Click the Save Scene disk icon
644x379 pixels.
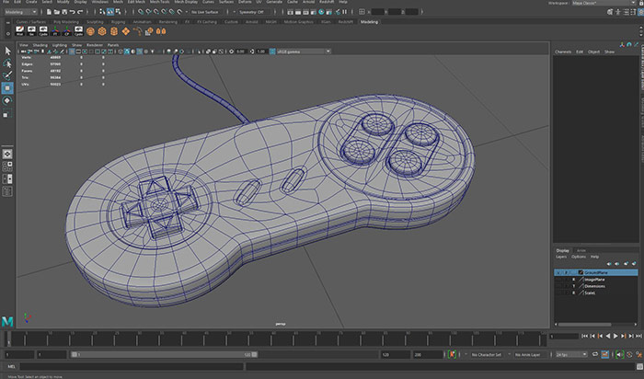(64, 12)
